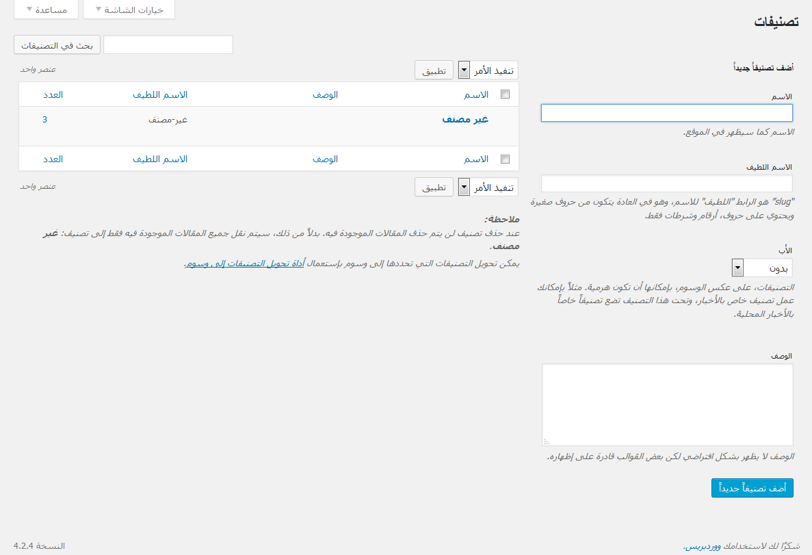Image resolution: width=812 pixels, height=555 pixels.
Task: Sort by الاسم اللطيف column header
Action: pyautogui.click(x=160, y=94)
